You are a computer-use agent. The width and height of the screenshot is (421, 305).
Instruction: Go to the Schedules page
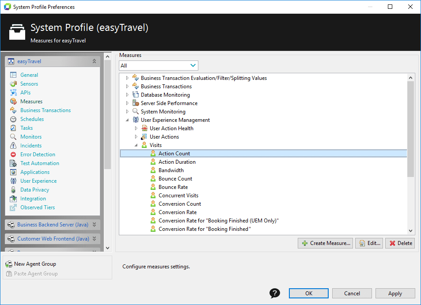[x=32, y=119]
